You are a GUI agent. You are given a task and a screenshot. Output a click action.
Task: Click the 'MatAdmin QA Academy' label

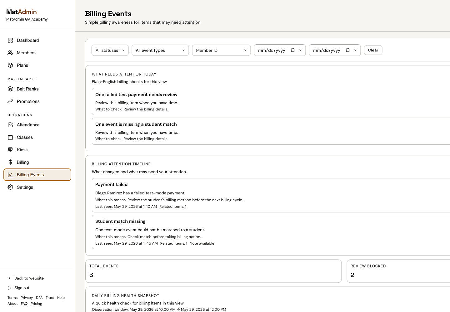tap(27, 19)
